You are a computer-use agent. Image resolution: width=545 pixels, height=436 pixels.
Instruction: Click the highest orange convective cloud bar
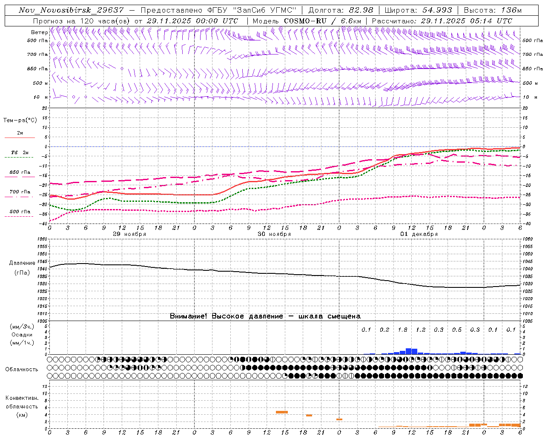click(282, 412)
